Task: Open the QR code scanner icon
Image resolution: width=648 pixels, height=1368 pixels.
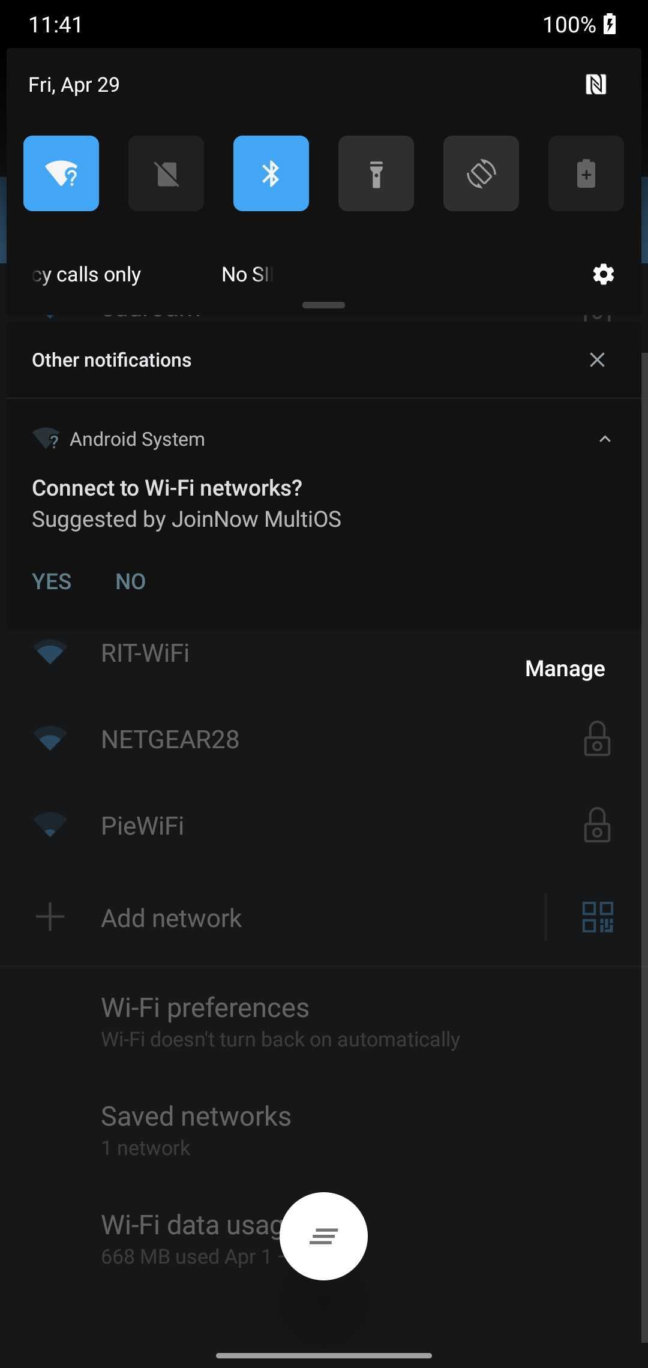Action: [x=598, y=917]
